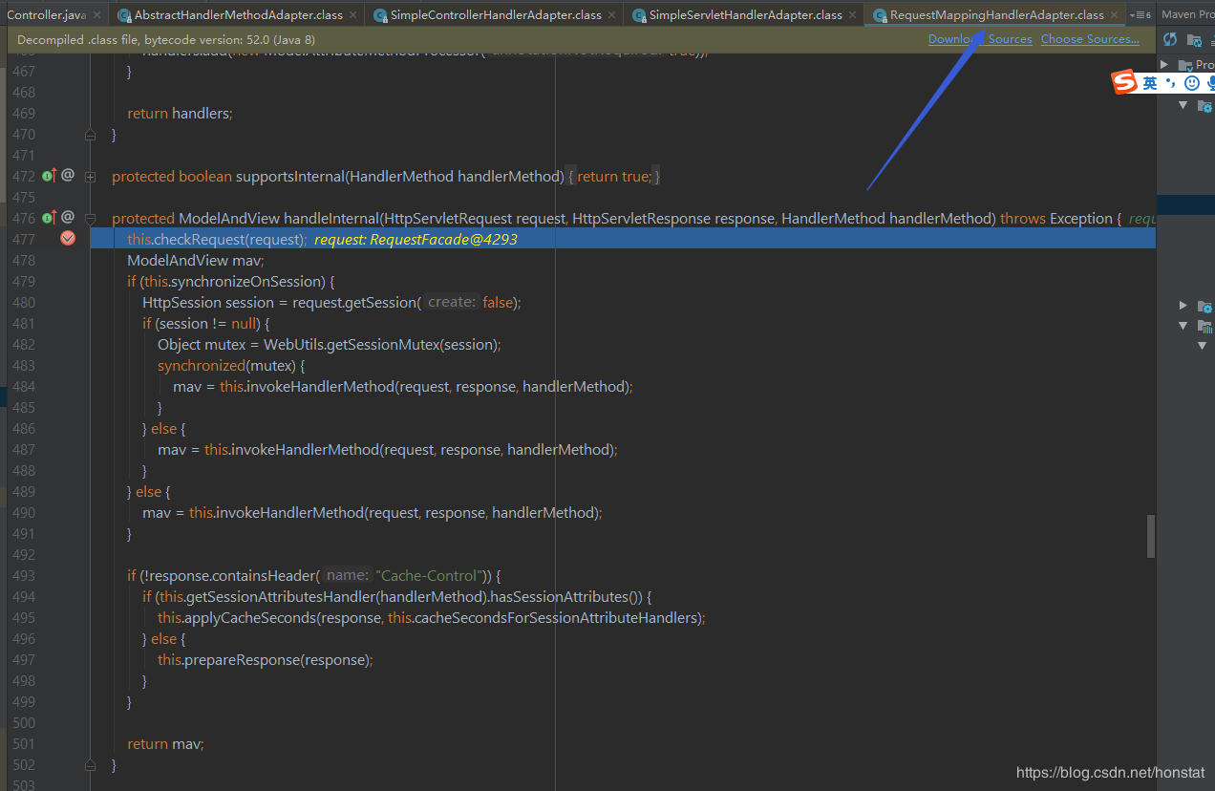Click 'ModelAndView mav;' on line 478
1215x791 pixels.
pos(195,260)
